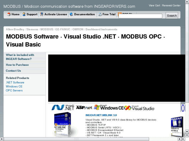
Task: Click the horizontal scrollbar thumb
Action: click(76, 139)
